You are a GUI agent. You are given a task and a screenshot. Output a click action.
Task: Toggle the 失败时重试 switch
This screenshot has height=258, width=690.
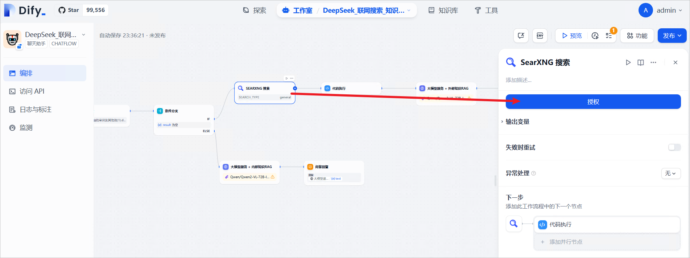click(674, 147)
